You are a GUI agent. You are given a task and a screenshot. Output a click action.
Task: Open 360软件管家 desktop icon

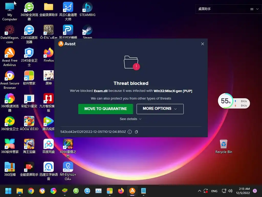point(10,146)
